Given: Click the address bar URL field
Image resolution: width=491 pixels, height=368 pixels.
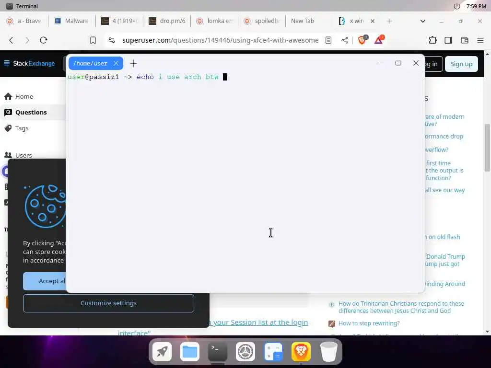Looking at the screenshot, I should (220, 40).
